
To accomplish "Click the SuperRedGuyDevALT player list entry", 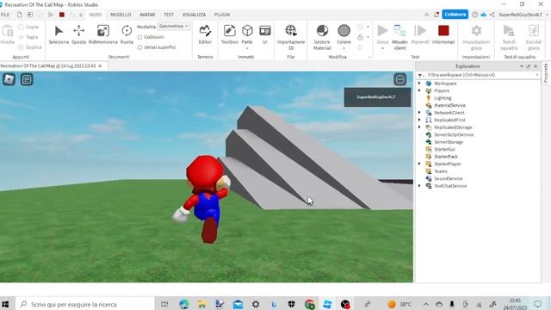I will pyautogui.click(x=377, y=97).
